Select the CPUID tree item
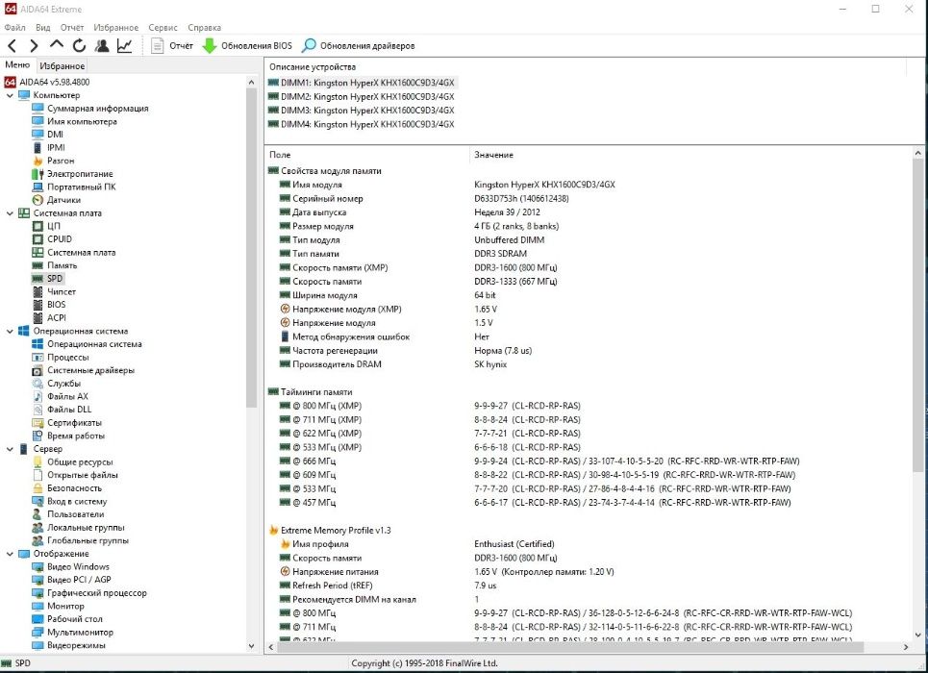The height and width of the screenshot is (673, 928). tap(52, 239)
